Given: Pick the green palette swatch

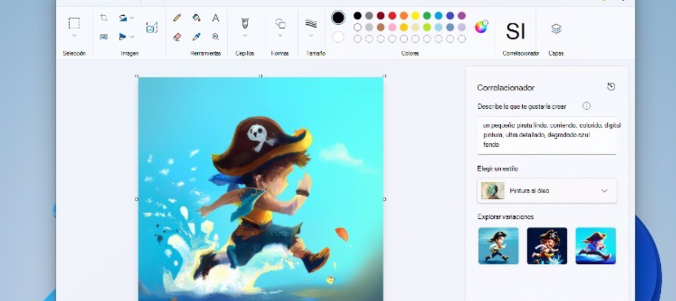Looking at the screenshot, I should 427,16.
